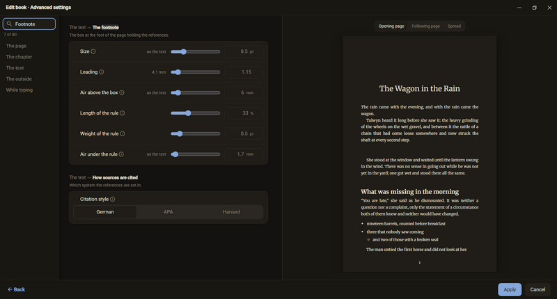
Task: Adjust the Size slider
Action: pos(196,51)
